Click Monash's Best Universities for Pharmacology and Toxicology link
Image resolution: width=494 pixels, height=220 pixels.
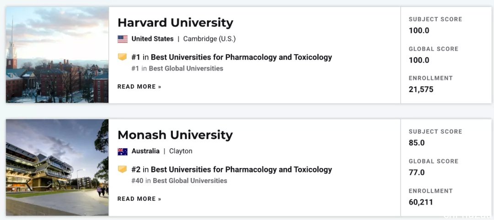[x=242, y=170]
